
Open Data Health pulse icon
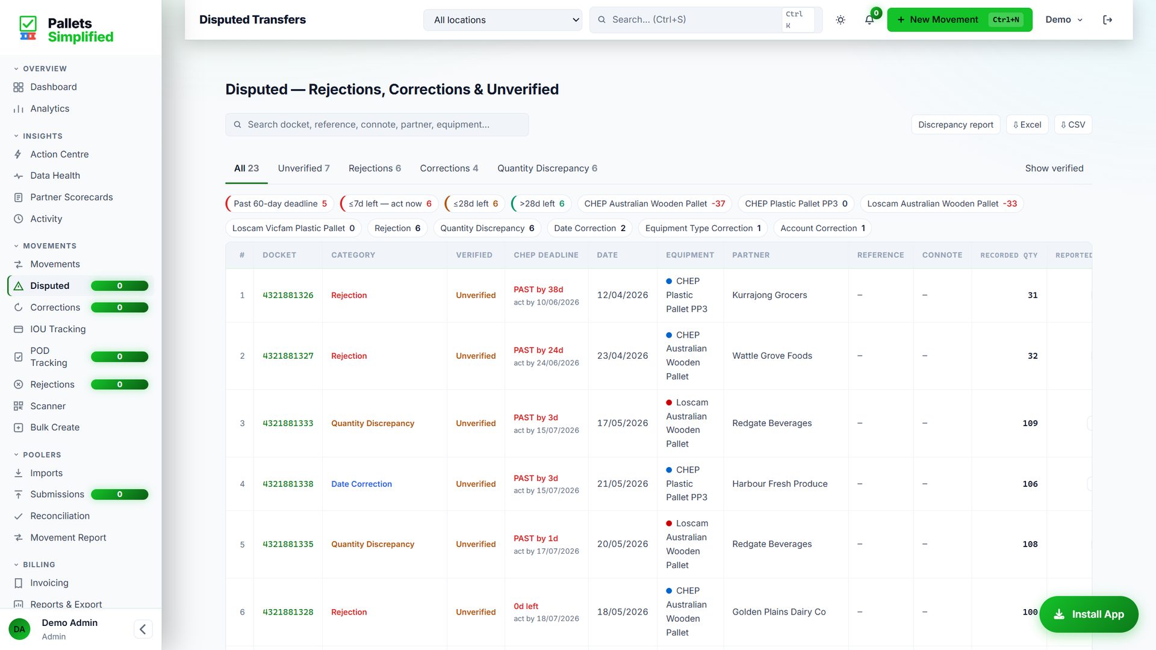tap(18, 176)
